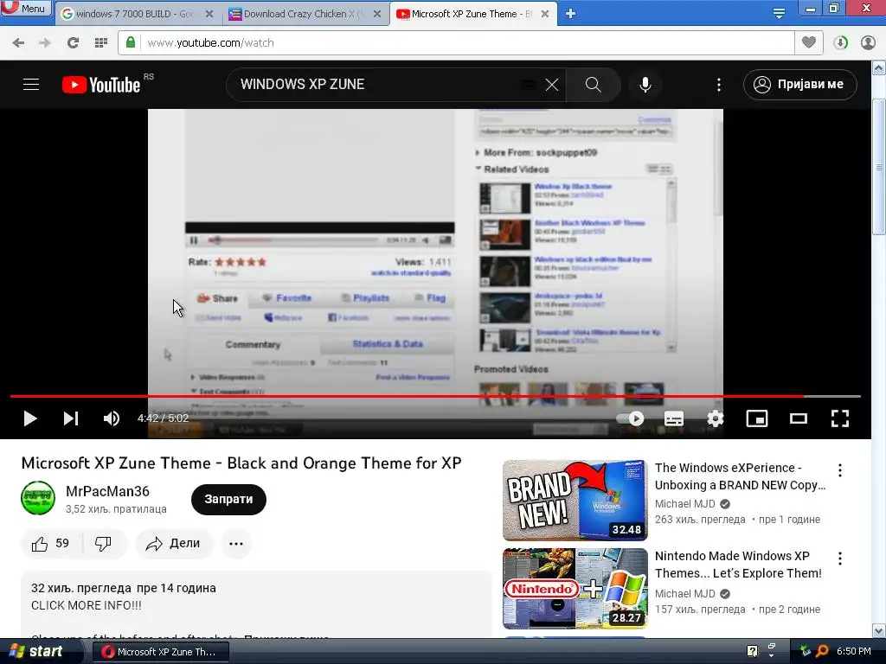Open the browser profile account icon
This screenshot has height=664, width=886.
[868, 43]
